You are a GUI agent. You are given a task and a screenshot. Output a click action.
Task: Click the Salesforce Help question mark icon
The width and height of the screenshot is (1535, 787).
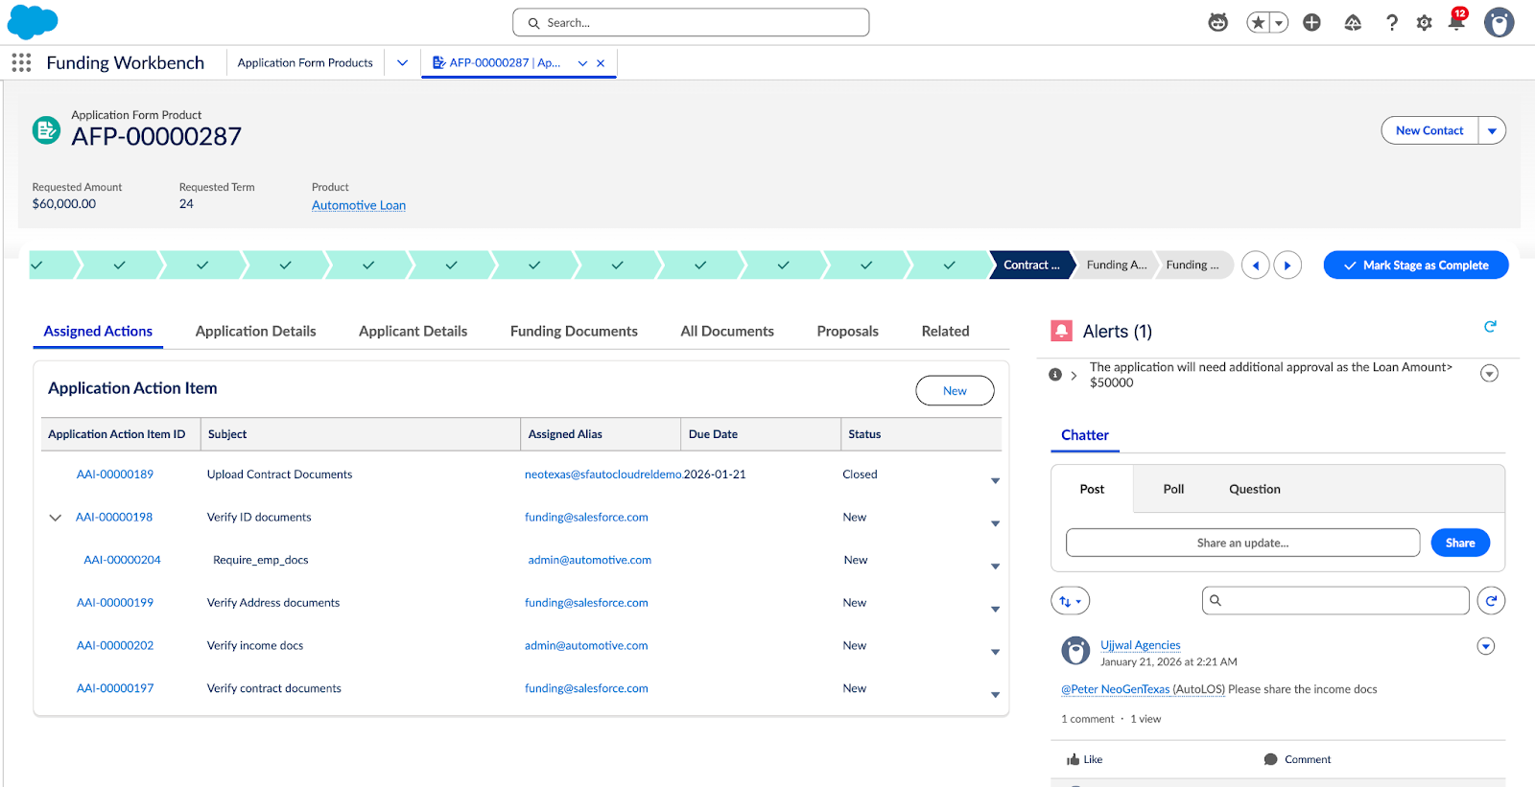(x=1391, y=22)
